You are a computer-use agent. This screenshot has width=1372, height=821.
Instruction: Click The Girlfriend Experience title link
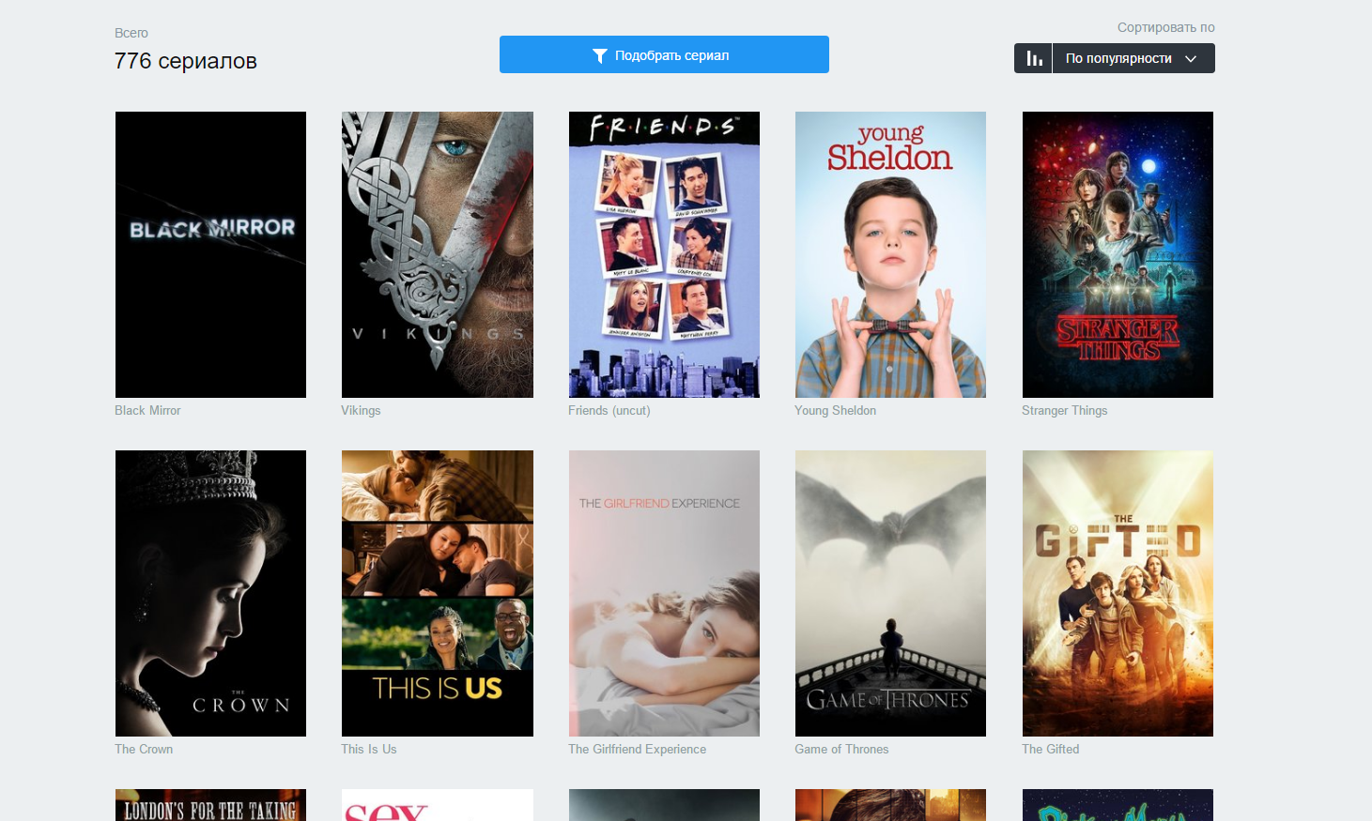point(637,749)
